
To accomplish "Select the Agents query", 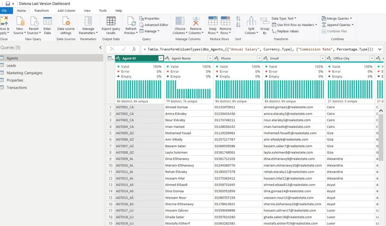I will point(51,58).
